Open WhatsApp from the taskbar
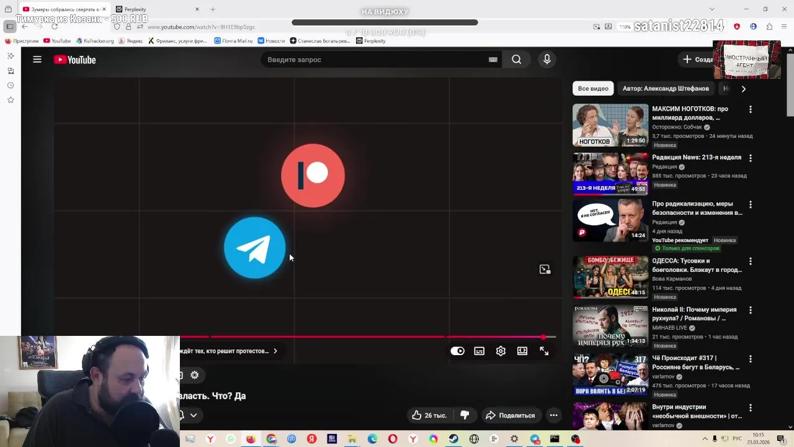Image resolution: width=794 pixels, height=447 pixels. [x=231, y=439]
